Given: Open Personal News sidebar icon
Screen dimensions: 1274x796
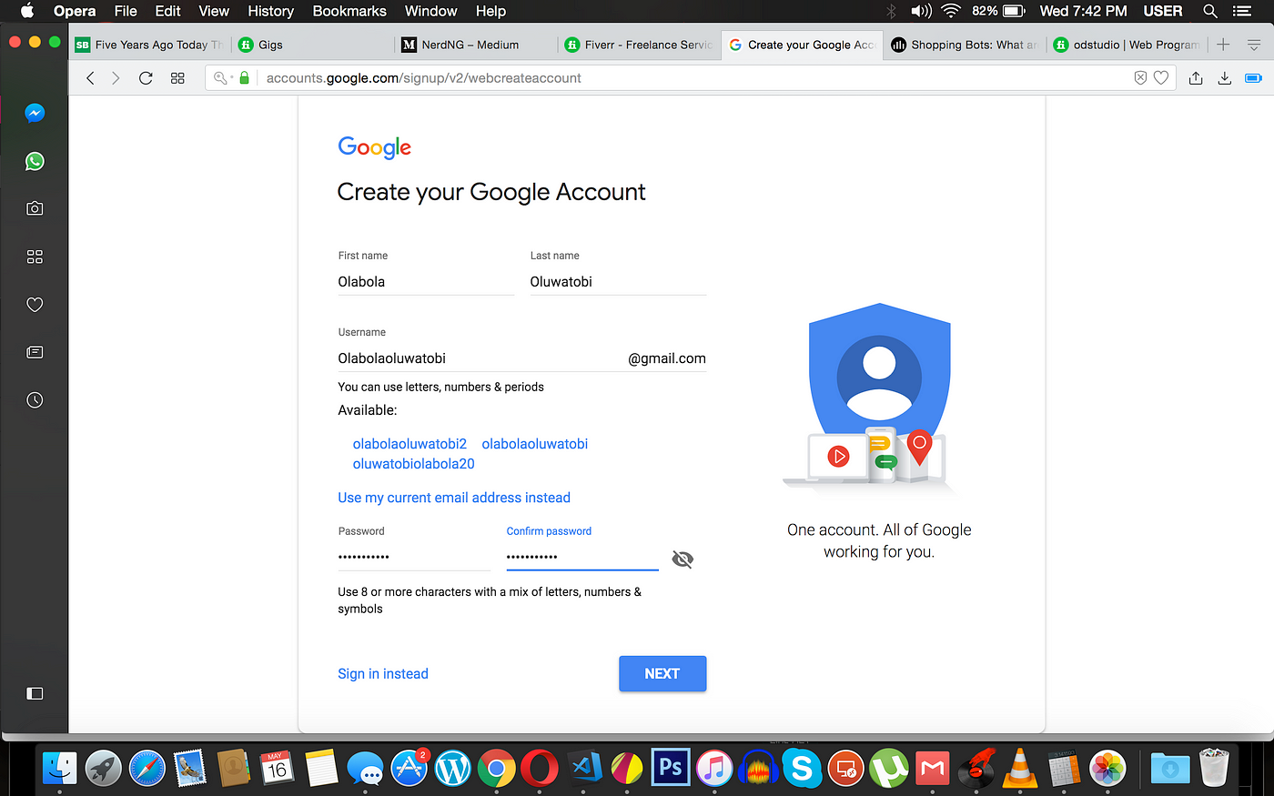Looking at the screenshot, I should click(x=35, y=352).
